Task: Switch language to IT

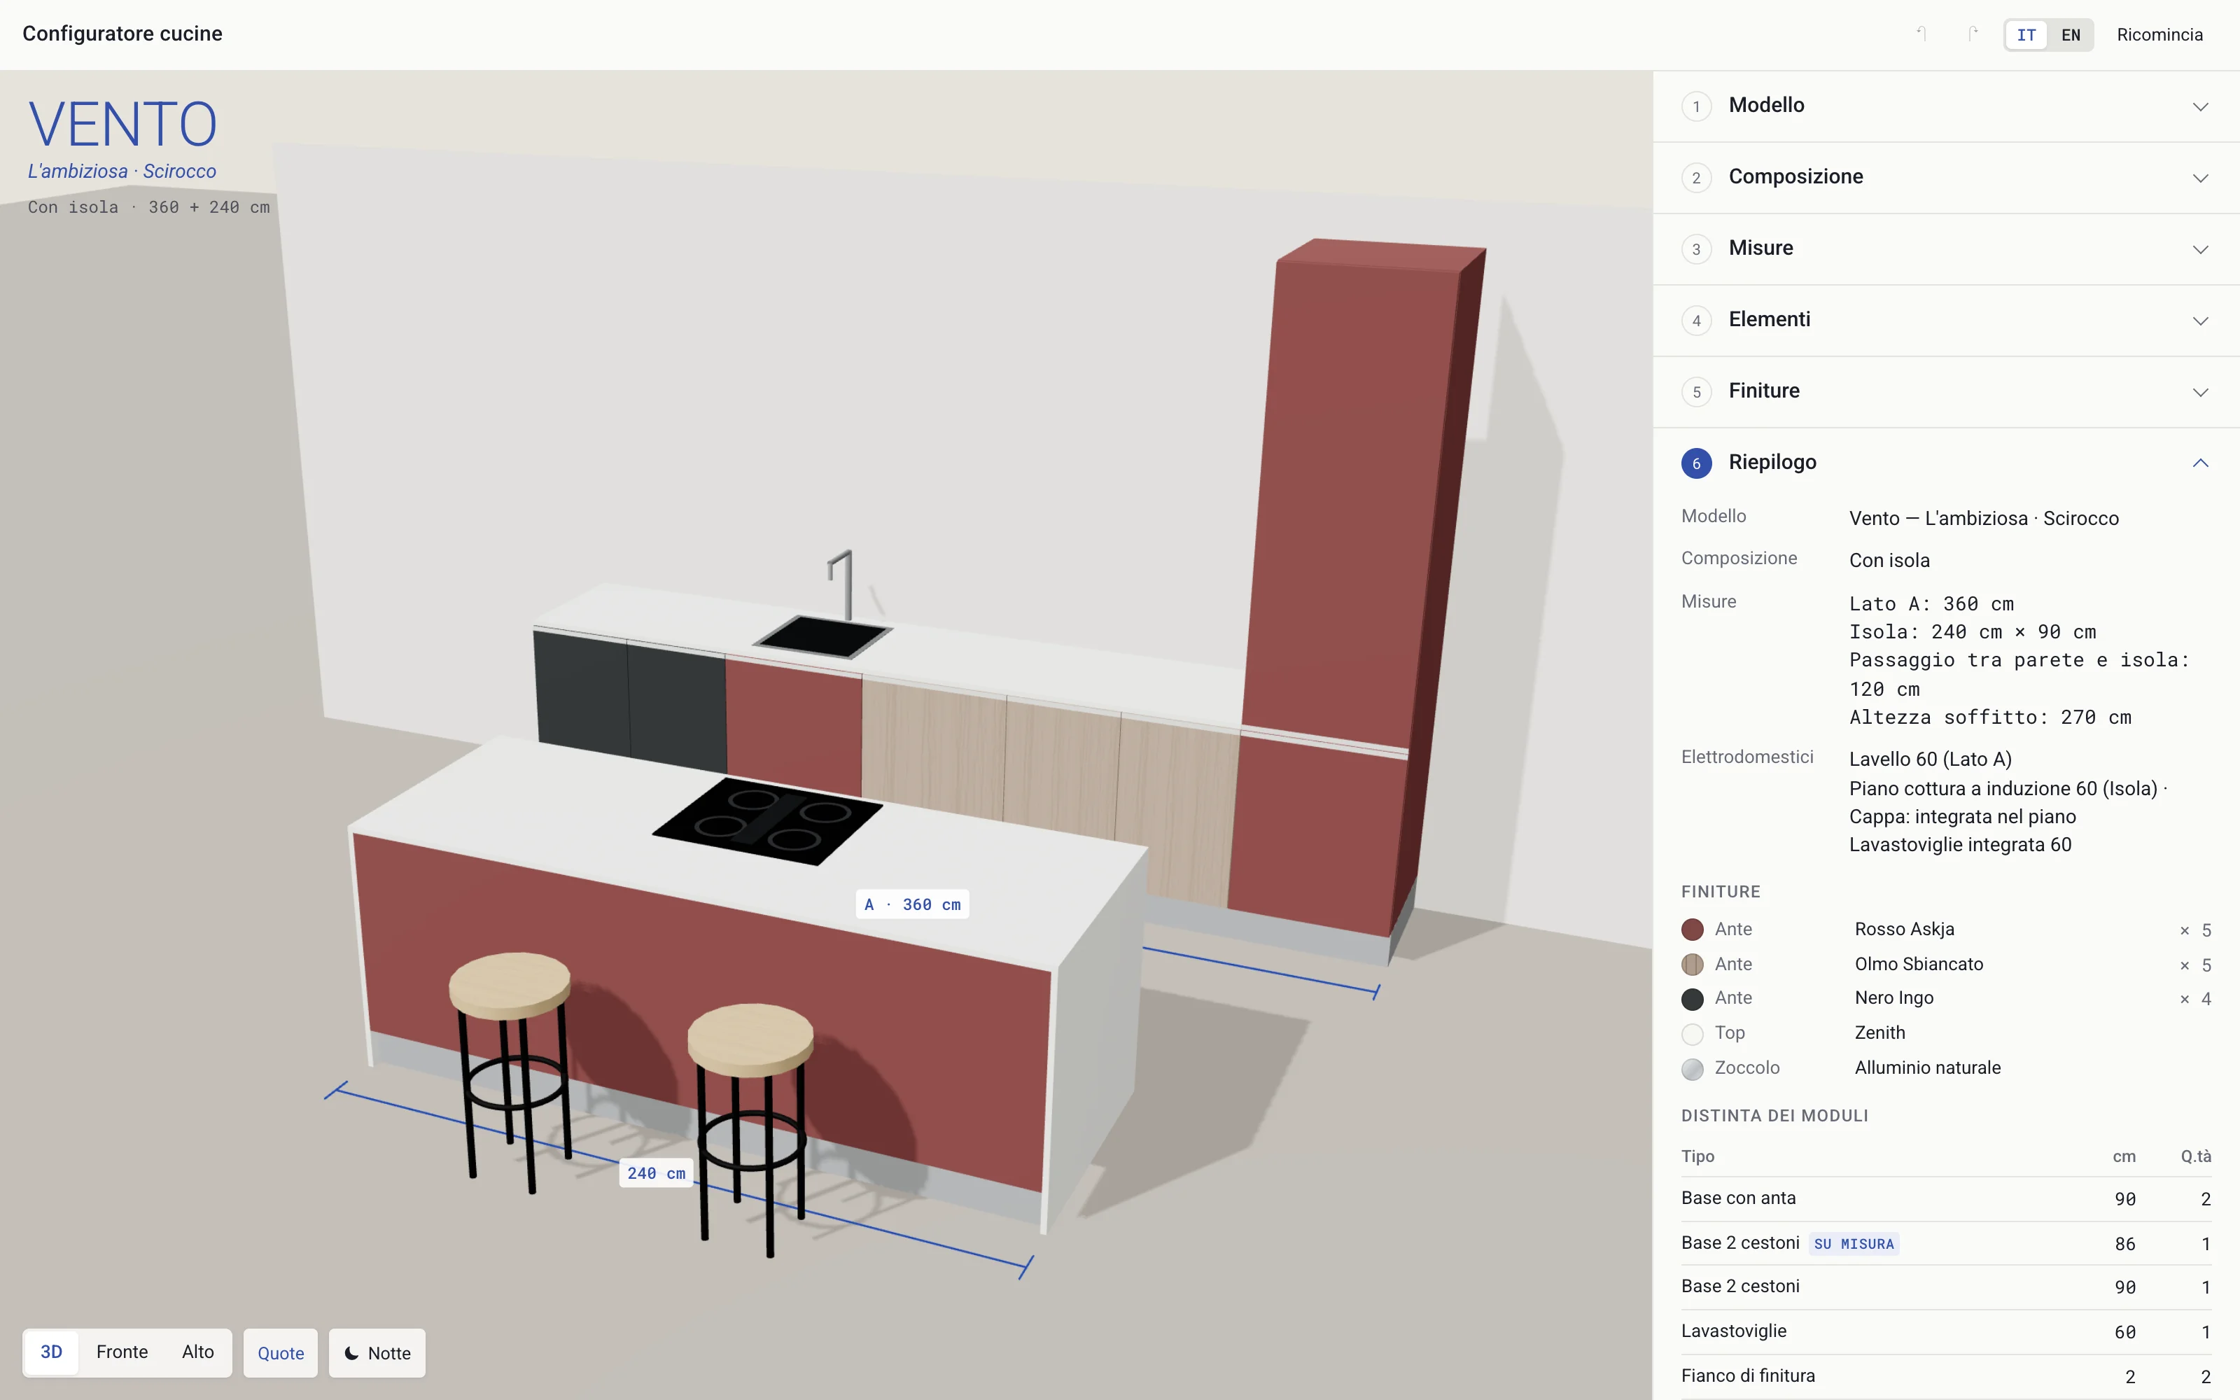Action: (2026, 35)
